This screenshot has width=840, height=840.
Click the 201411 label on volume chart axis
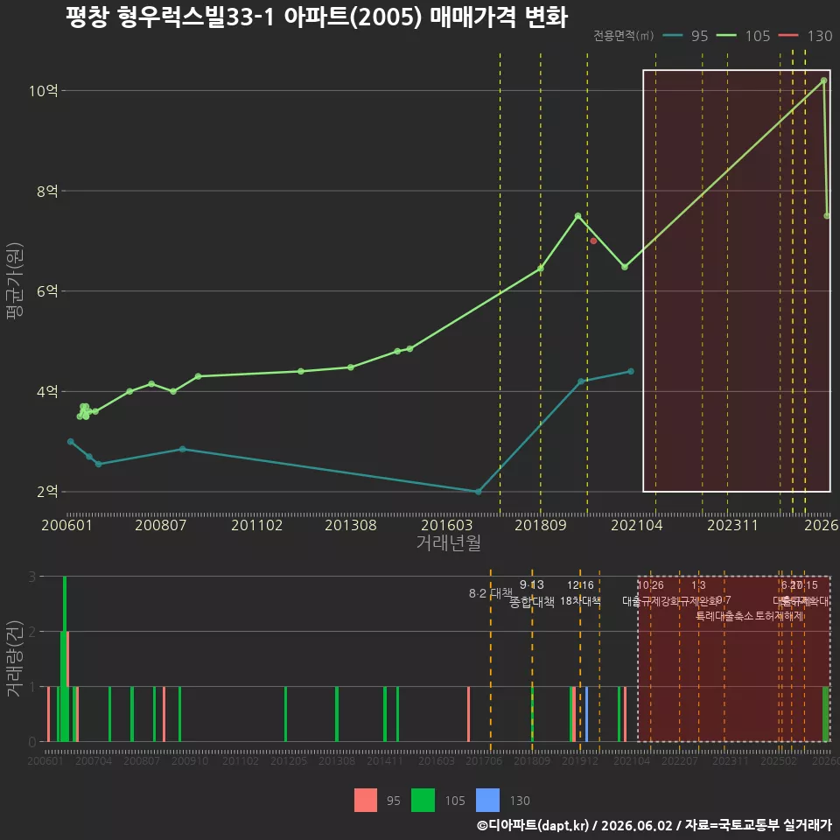385,760
